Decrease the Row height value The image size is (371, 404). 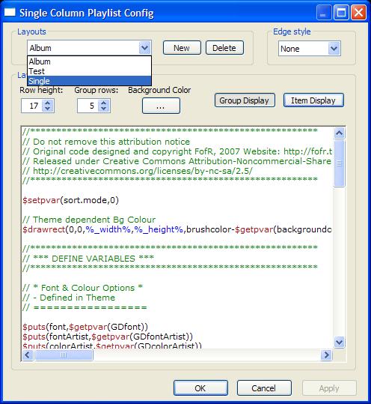(48, 109)
